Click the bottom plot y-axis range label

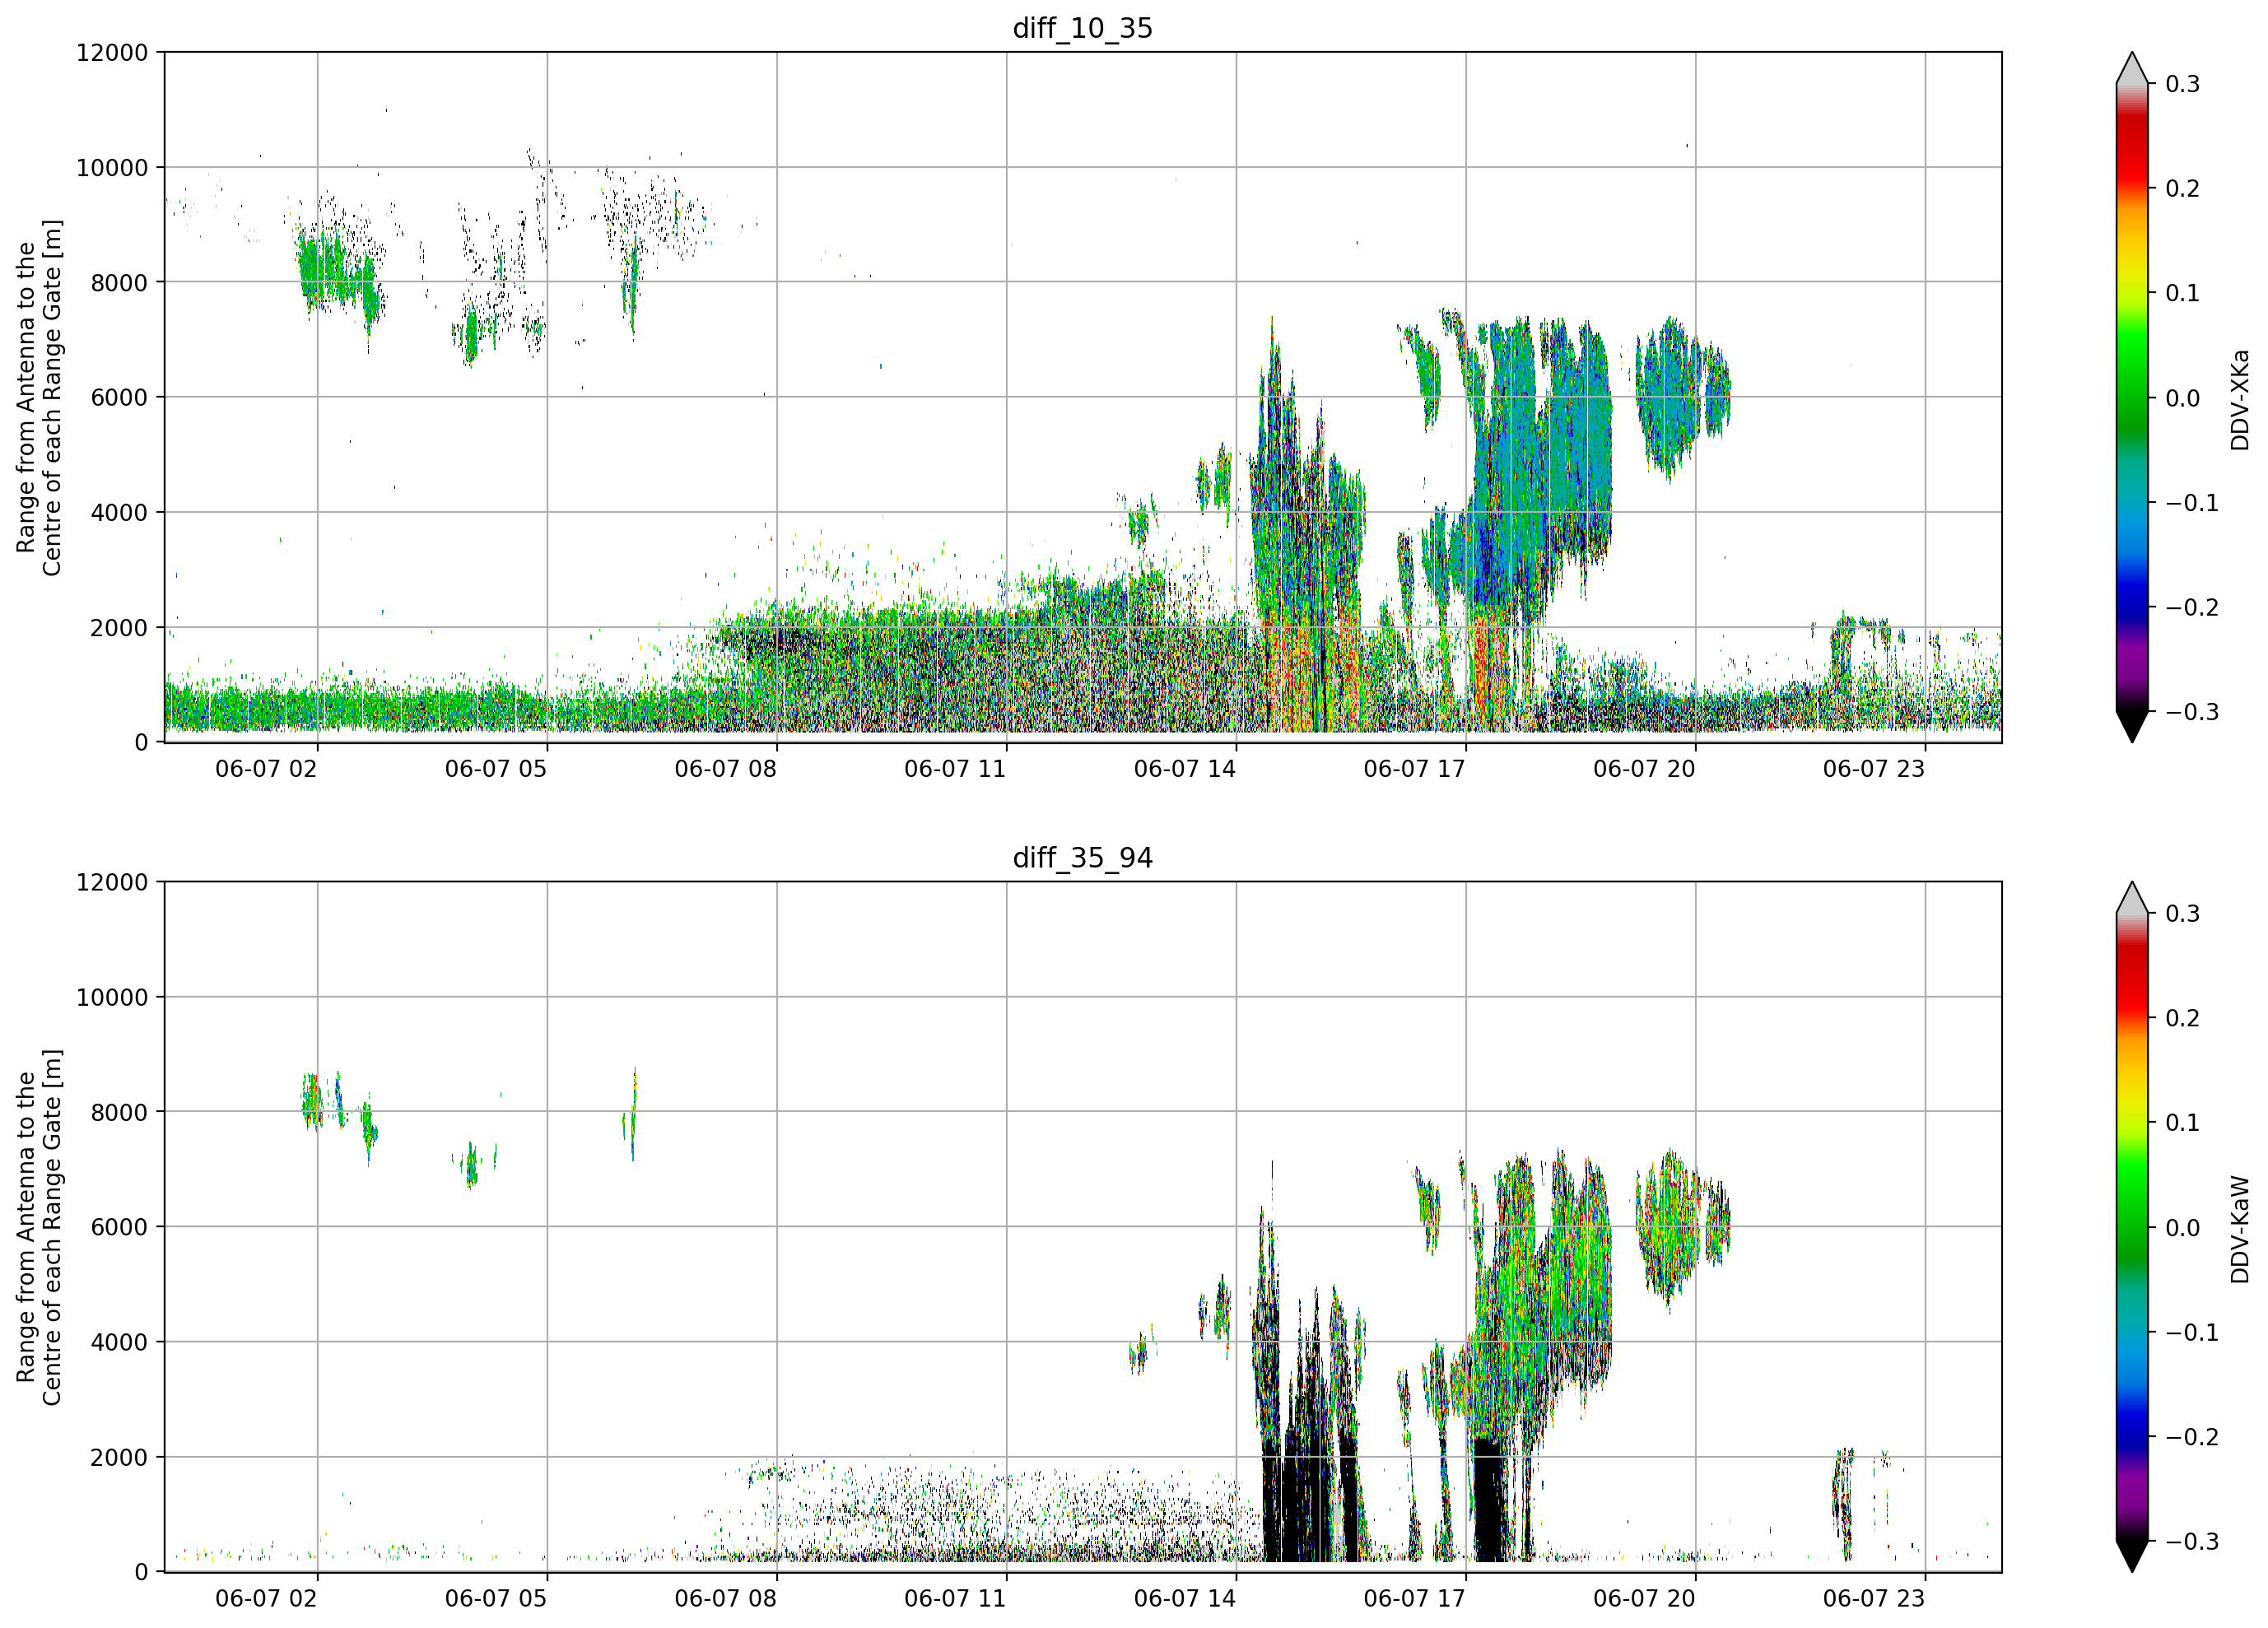click(x=39, y=1228)
